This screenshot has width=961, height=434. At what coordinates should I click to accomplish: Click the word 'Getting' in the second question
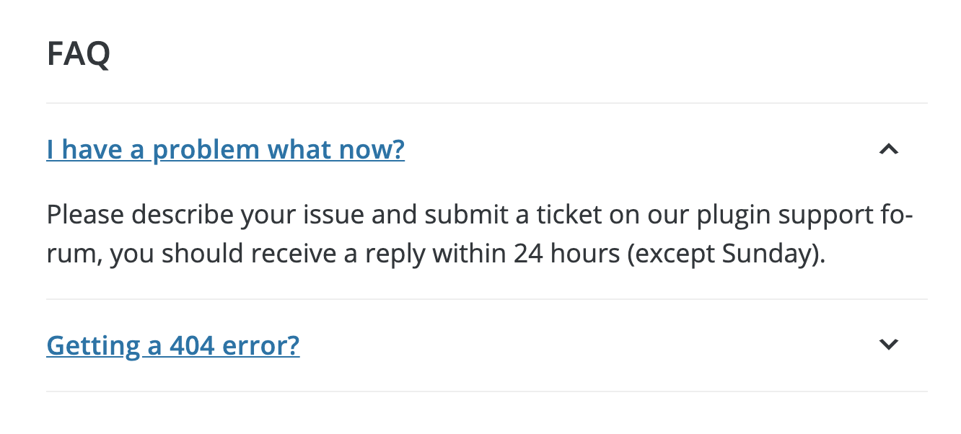click(93, 346)
